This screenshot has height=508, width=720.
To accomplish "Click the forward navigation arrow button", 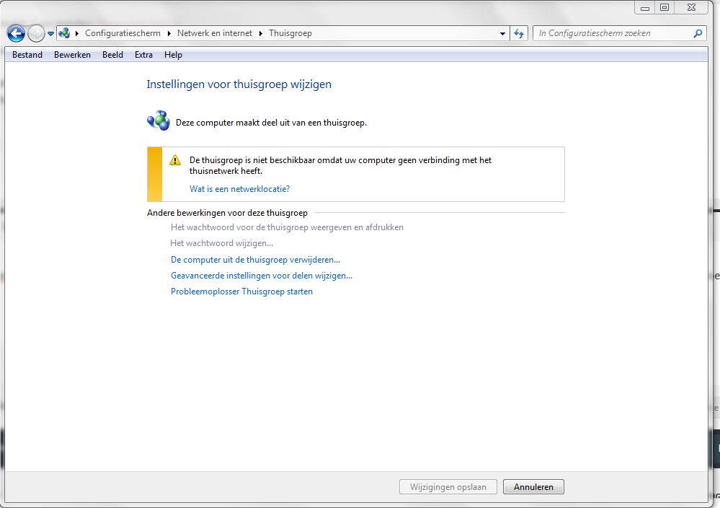I will pos(36,33).
